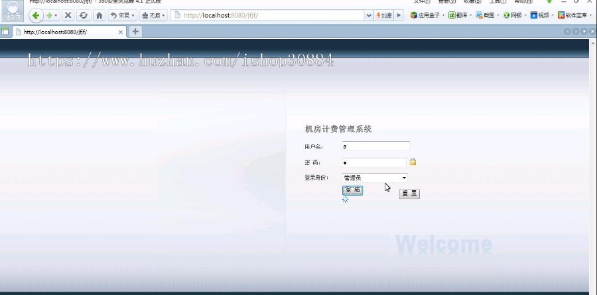Click the round close-tabs icon at right

592,32
